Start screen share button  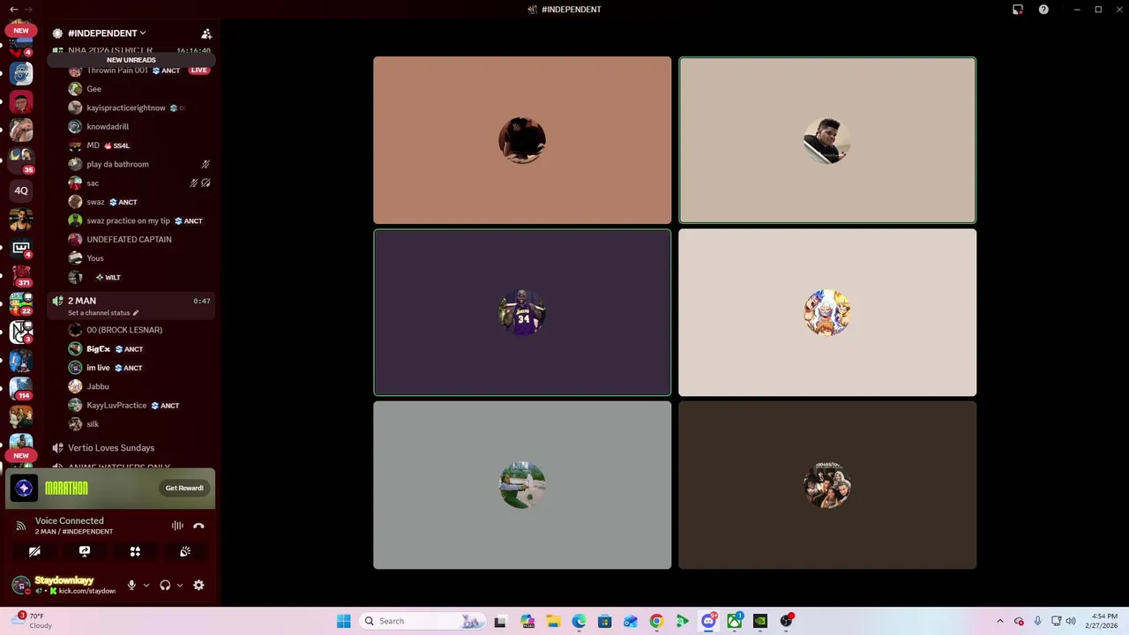85,551
